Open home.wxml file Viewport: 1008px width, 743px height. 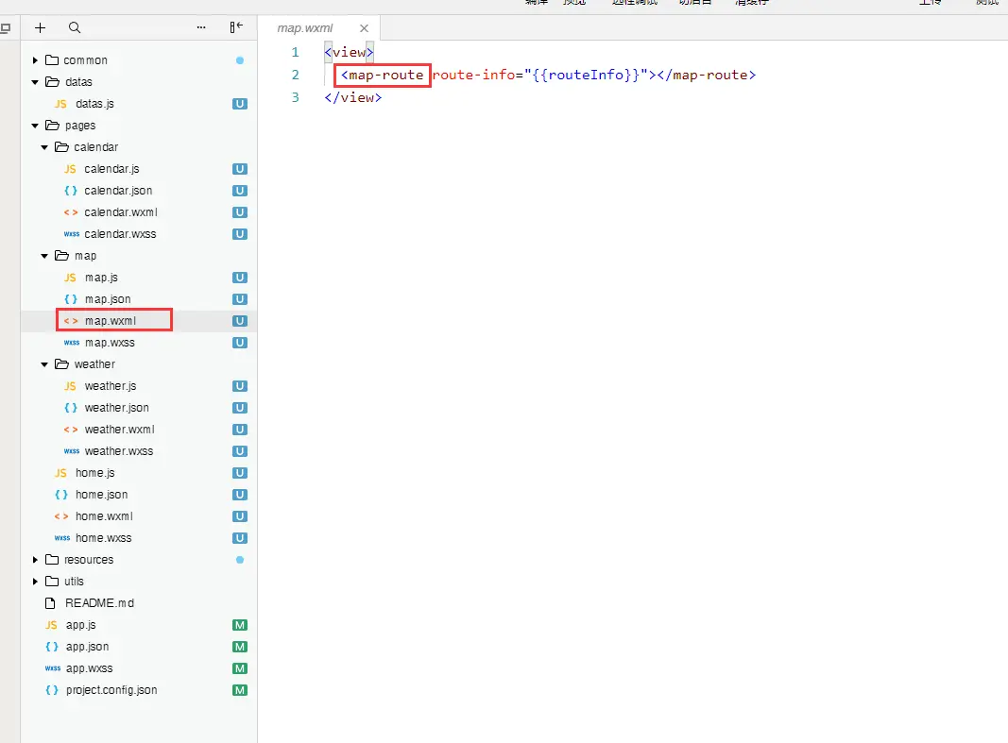click(104, 516)
